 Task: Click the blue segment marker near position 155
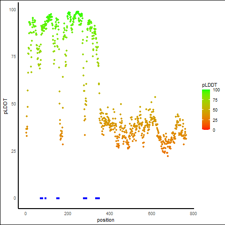[x=58, y=198]
